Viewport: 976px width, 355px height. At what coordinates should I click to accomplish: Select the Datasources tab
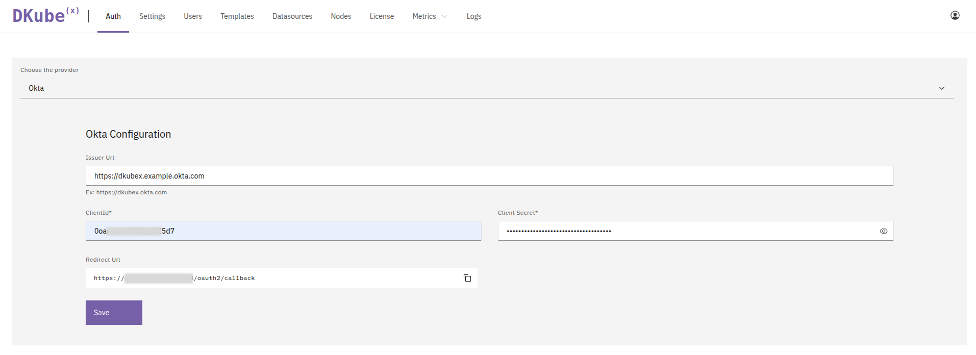[292, 16]
